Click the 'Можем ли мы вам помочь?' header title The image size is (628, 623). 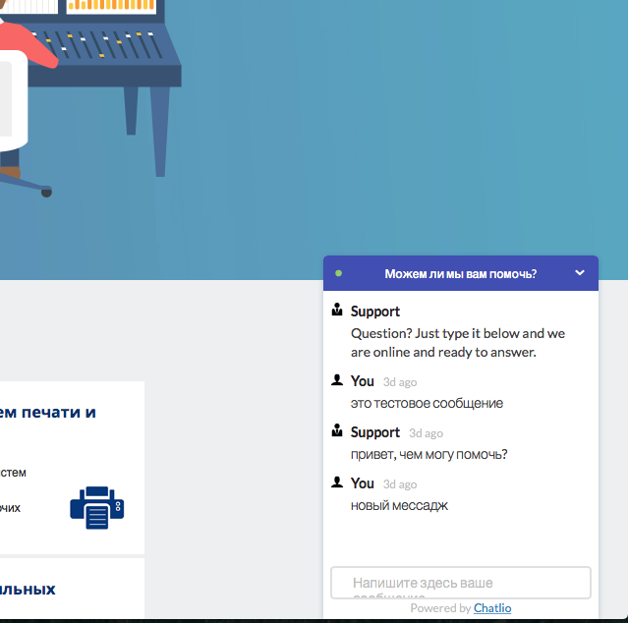click(460, 273)
